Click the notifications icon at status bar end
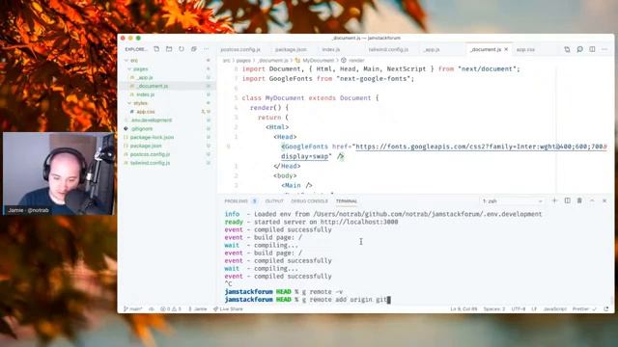 (x=606, y=309)
